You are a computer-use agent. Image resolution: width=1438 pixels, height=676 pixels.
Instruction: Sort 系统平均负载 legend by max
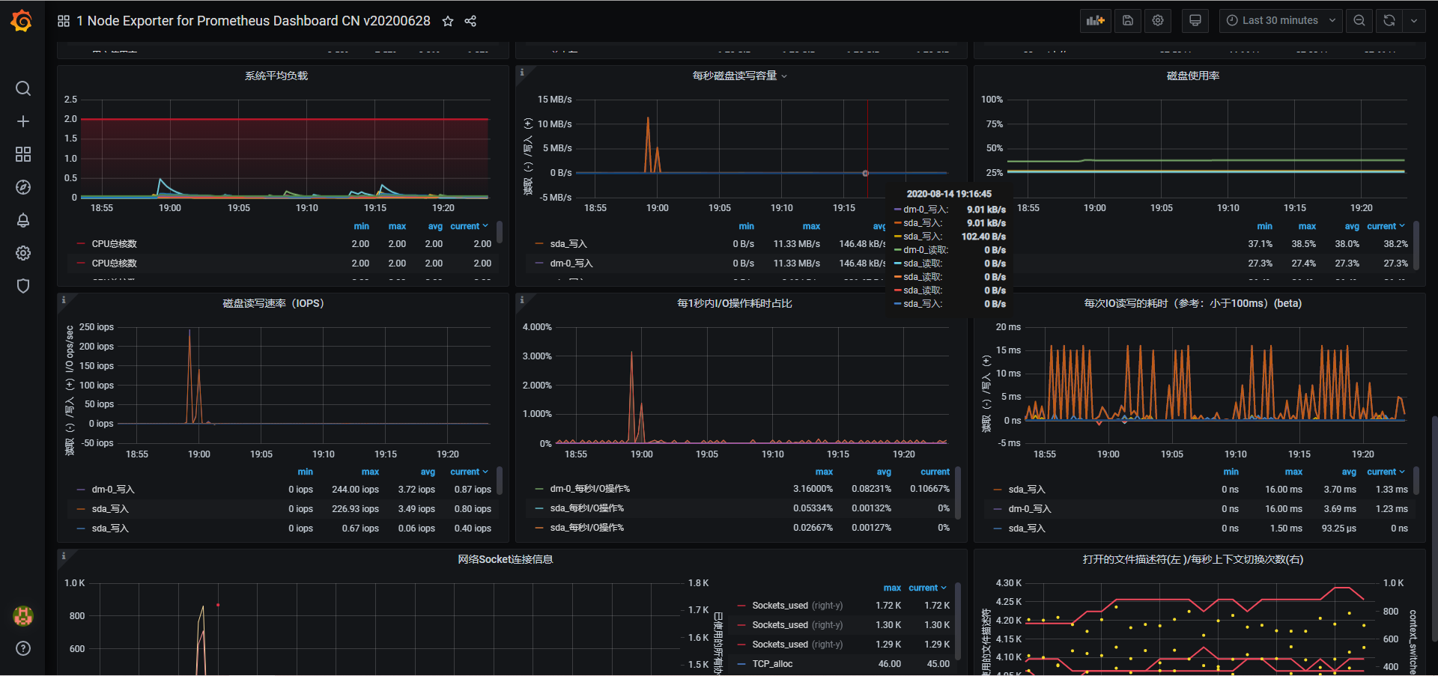[x=398, y=226]
